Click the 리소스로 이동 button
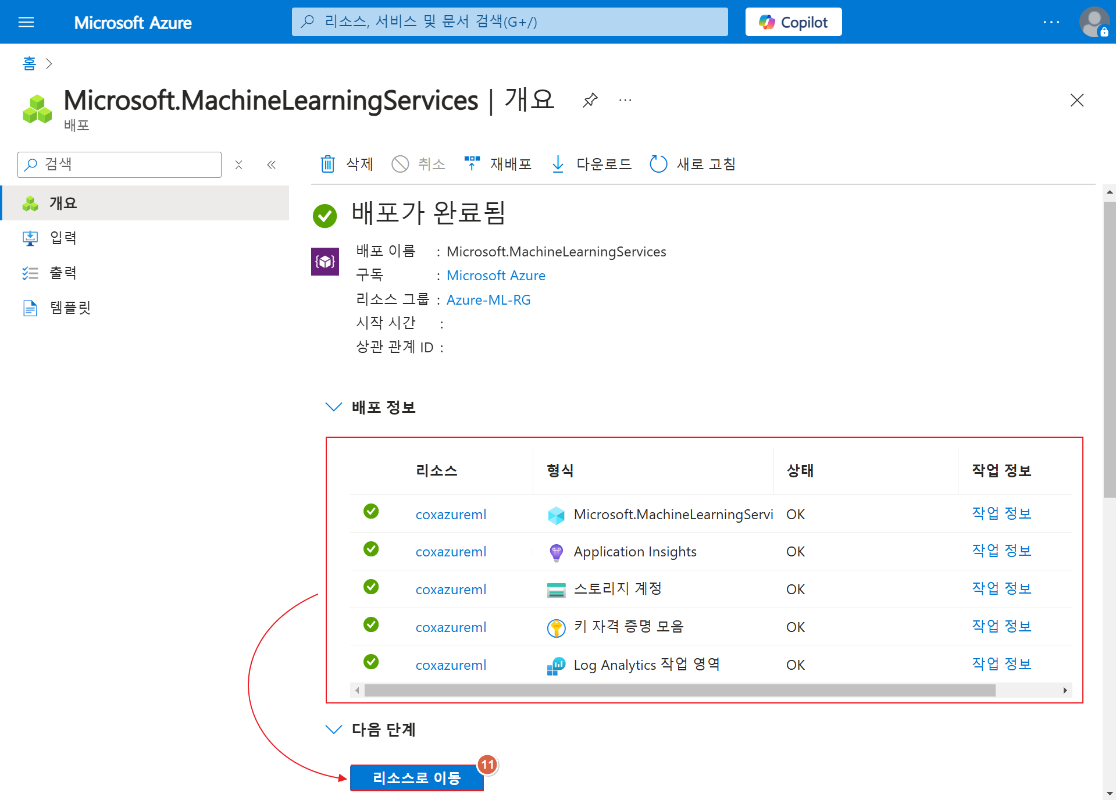Screen dimensions: 1116x800 coord(416,778)
